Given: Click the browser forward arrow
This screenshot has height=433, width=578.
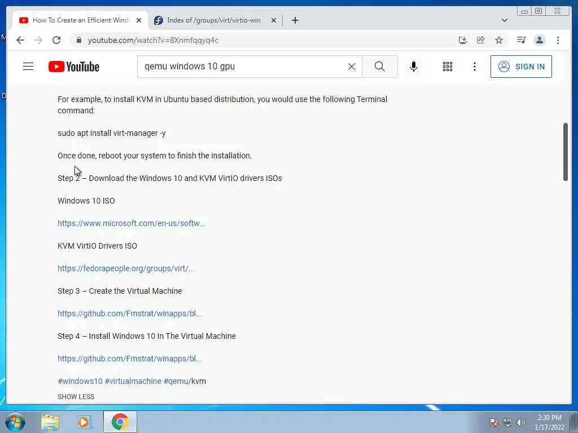Looking at the screenshot, I should pos(38,40).
